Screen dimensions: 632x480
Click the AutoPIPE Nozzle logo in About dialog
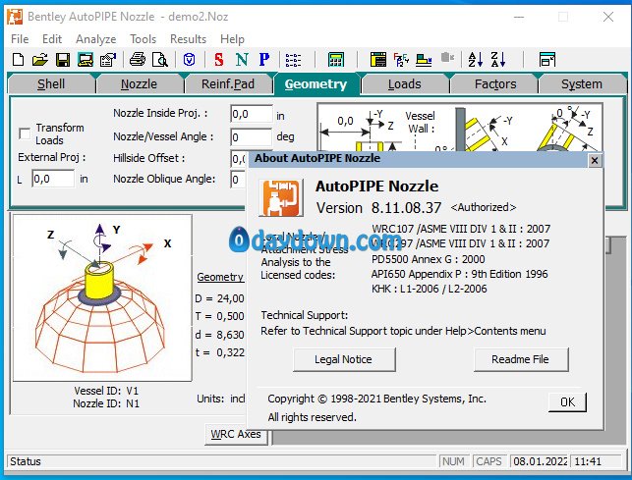click(x=281, y=197)
